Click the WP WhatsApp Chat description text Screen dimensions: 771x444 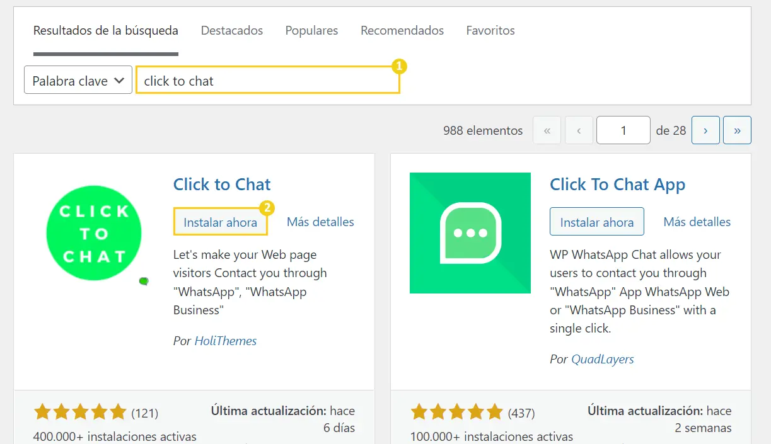coord(639,292)
